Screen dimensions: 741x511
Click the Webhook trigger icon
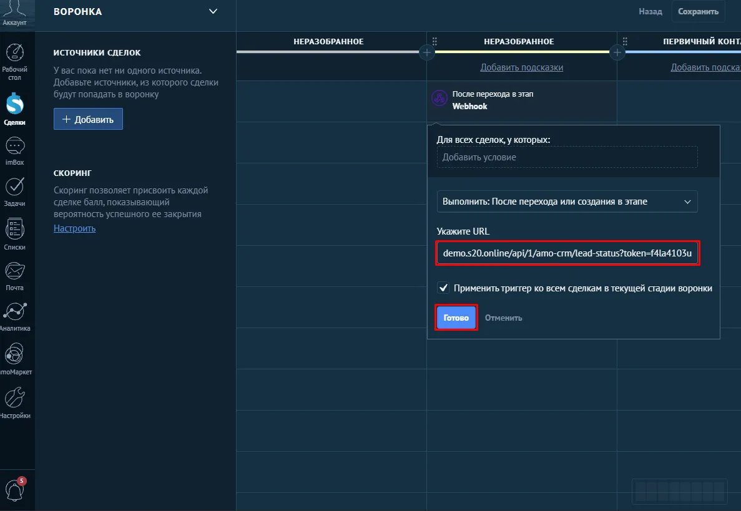pos(439,98)
